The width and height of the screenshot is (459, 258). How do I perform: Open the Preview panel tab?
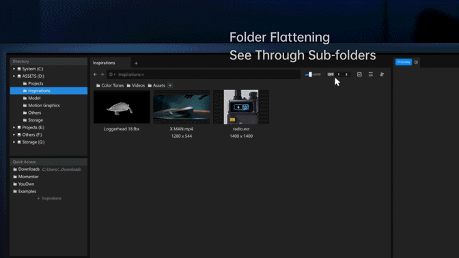(404, 62)
